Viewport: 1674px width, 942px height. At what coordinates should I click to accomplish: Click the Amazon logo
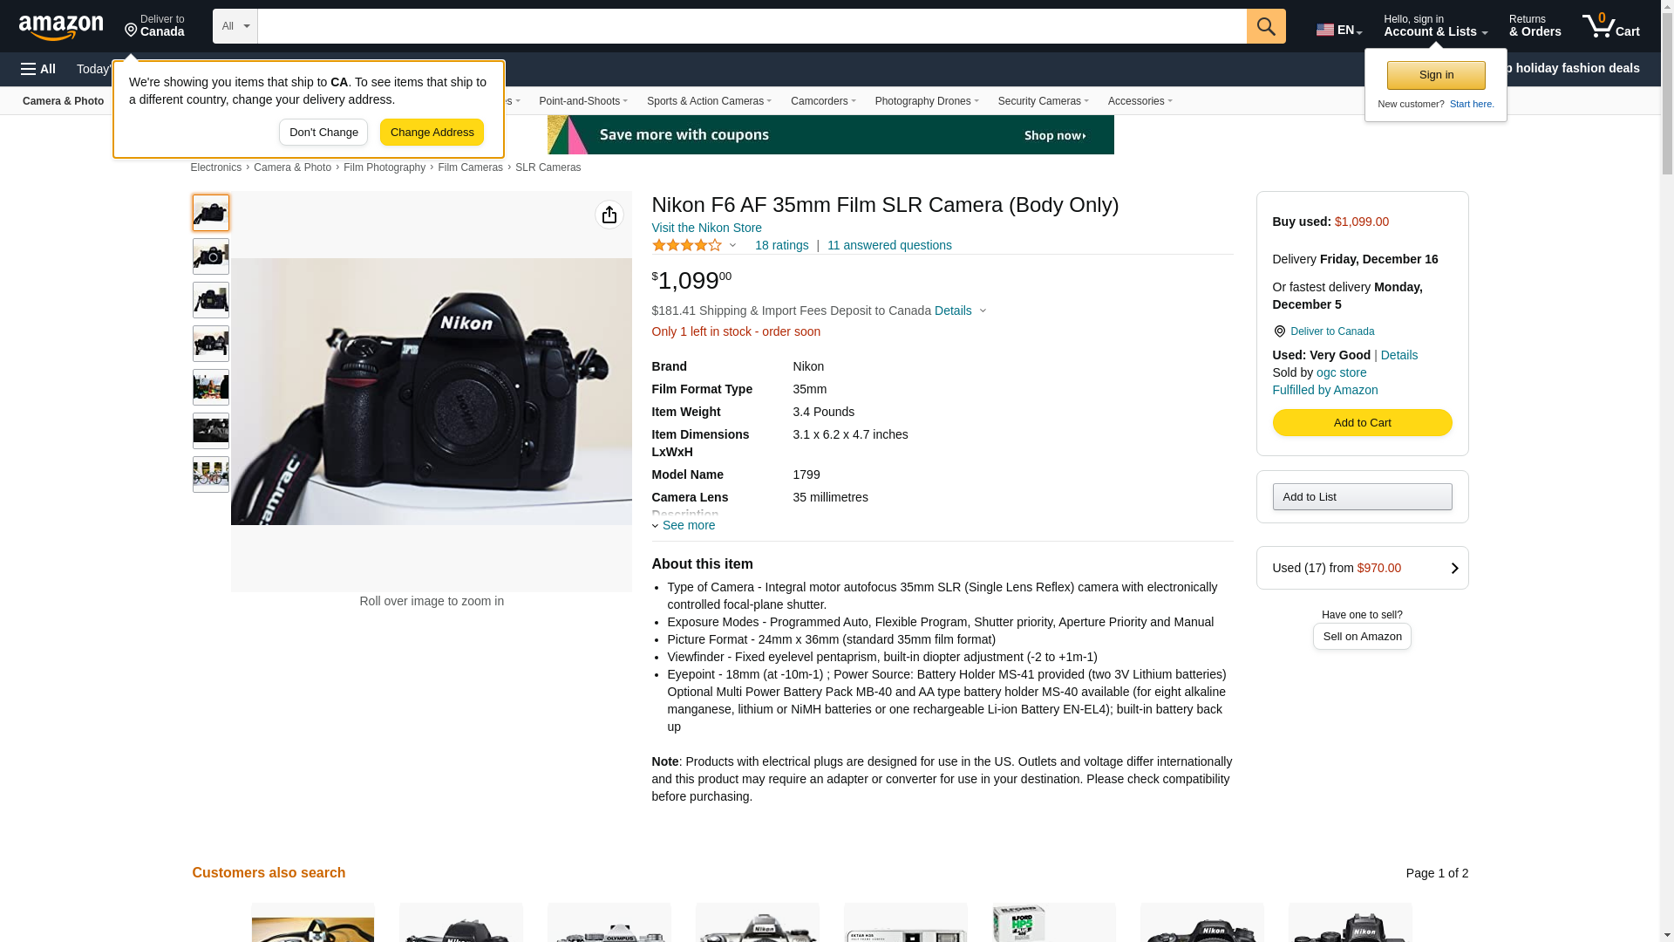(x=61, y=27)
